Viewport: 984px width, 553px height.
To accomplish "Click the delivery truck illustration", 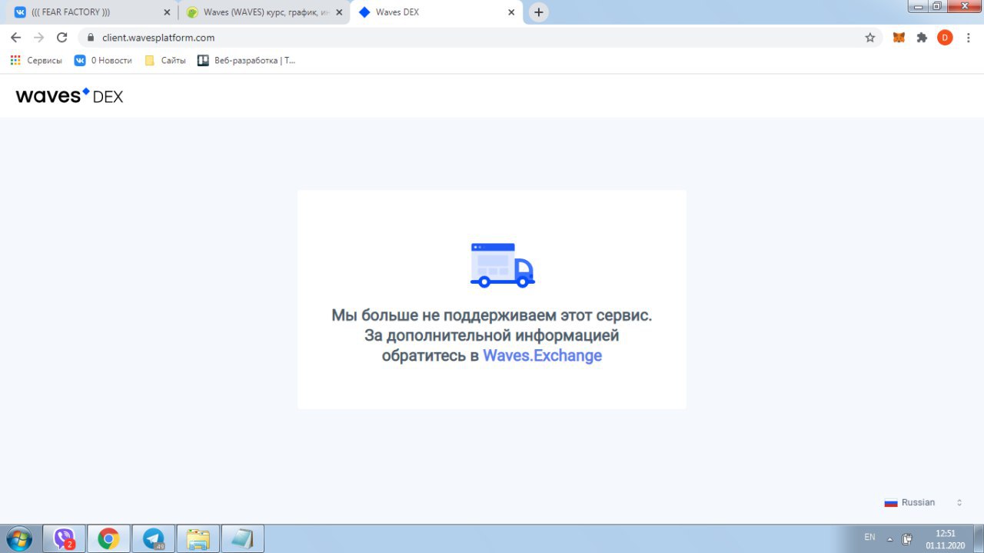I will [x=502, y=265].
